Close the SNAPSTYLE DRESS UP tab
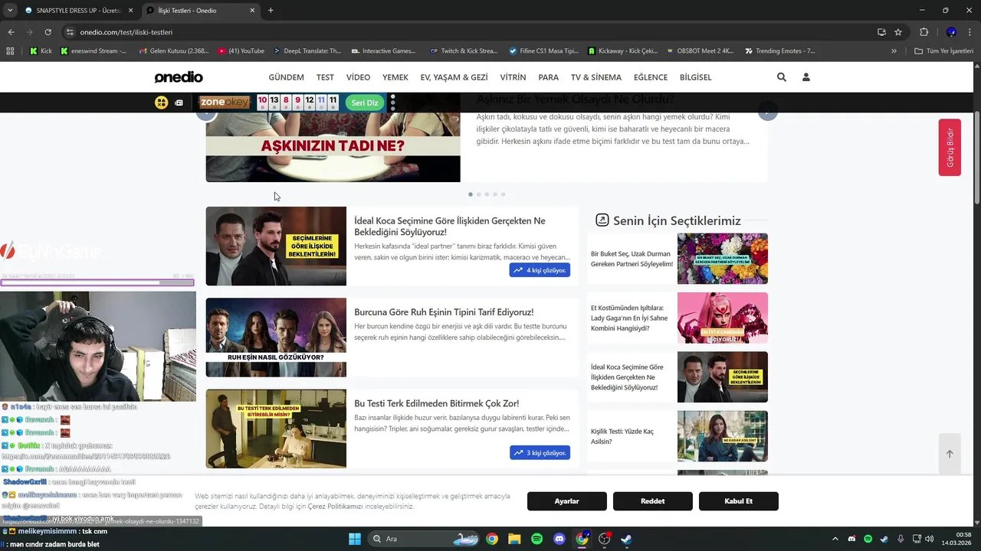 (x=130, y=11)
